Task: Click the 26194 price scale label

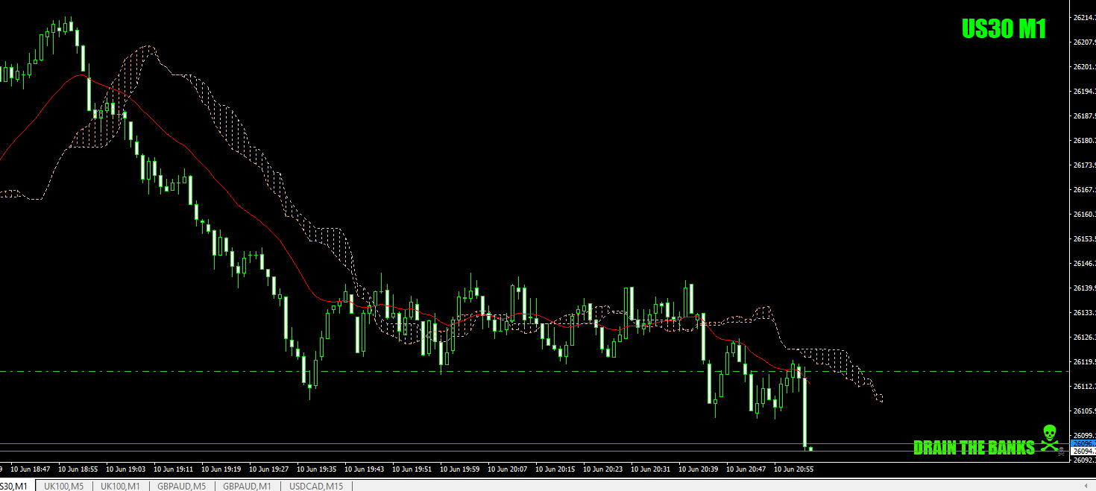Action: (x=1084, y=91)
